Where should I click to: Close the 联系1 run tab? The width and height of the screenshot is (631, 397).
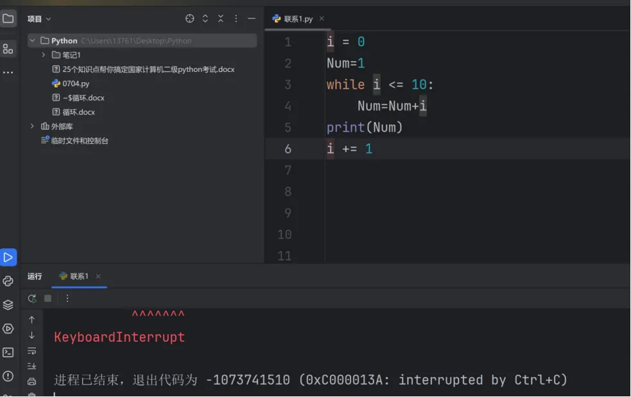click(x=98, y=276)
